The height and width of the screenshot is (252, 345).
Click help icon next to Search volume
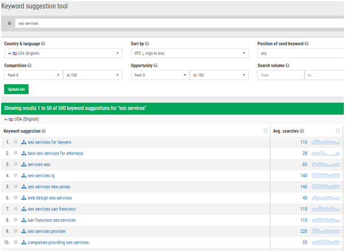click(287, 65)
